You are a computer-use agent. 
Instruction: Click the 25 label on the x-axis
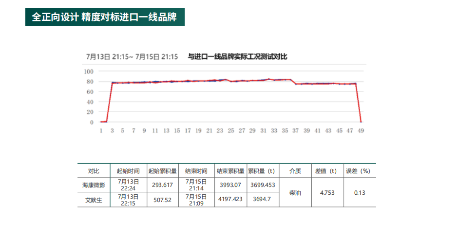[x=230, y=131]
